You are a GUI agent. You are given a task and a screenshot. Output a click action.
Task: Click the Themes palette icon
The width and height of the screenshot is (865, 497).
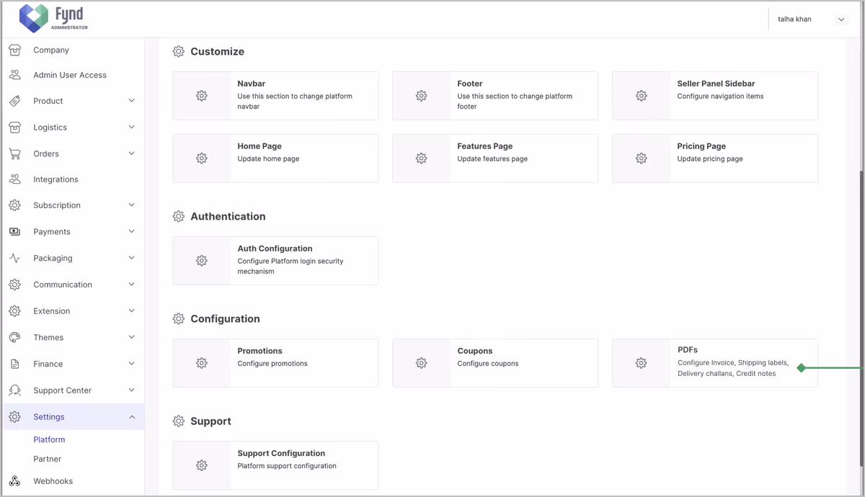pyautogui.click(x=14, y=337)
